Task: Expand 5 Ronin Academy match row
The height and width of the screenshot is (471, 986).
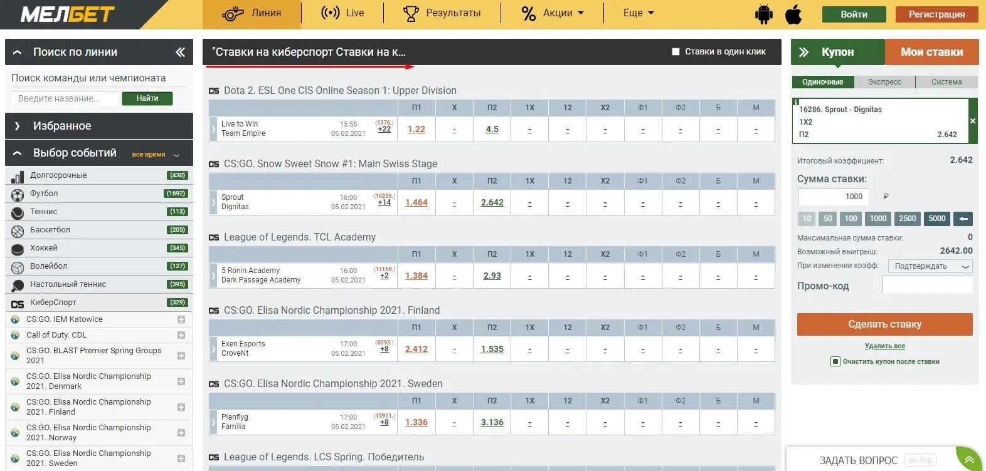Action: pyautogui.click(x=213, y=276)
